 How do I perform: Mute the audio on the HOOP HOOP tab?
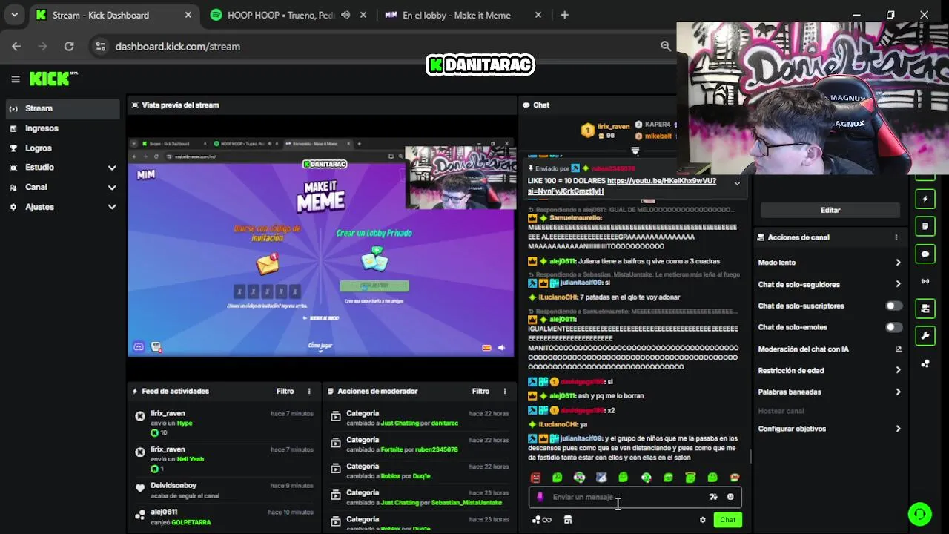click(x=345, y=15)
